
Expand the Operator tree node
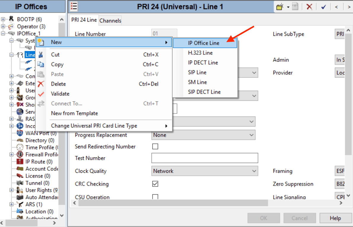tap(3, 26)
